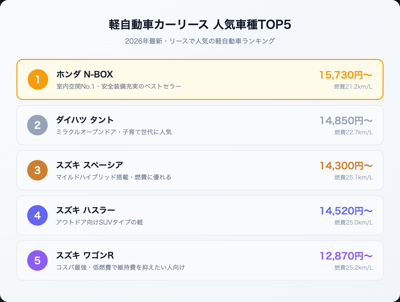Viewport: 400px width, 302px height.
Task: Click the 12,870円〜 price
Action: 346,256
